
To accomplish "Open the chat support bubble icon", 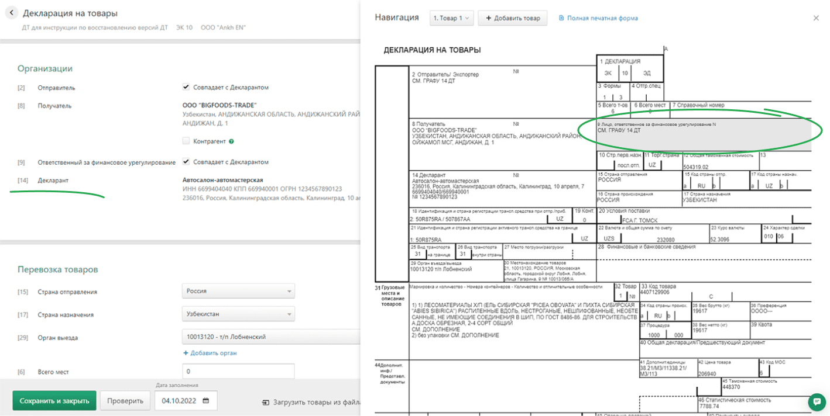I will tap(816, 402).
